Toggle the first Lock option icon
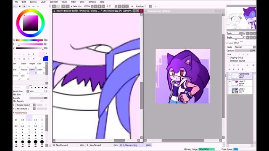Viewport: 269px width, 151px height. click(x=236, y=54)
